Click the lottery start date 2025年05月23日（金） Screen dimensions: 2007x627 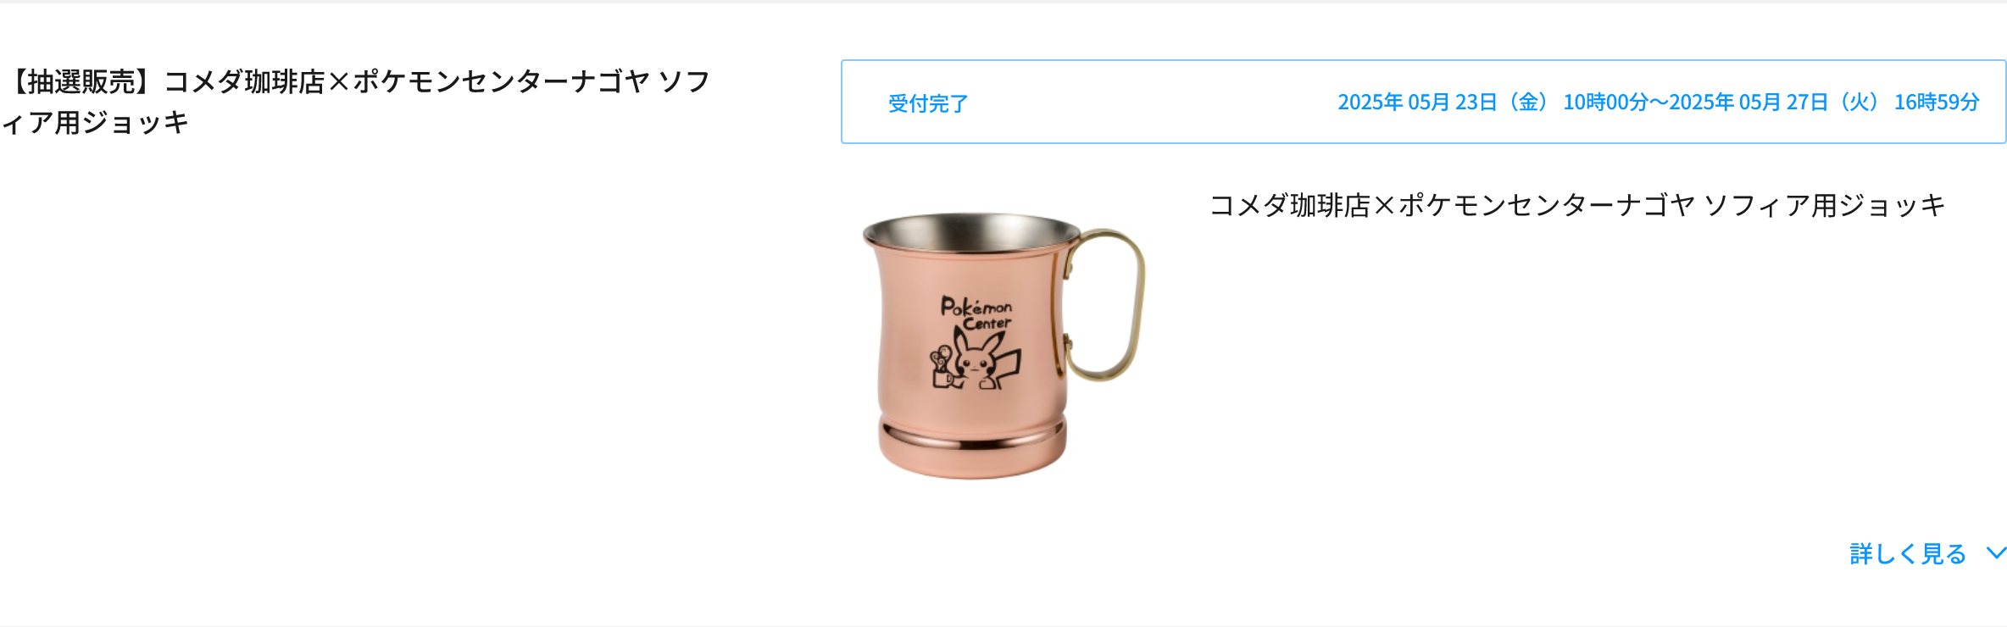point(1445,103)
